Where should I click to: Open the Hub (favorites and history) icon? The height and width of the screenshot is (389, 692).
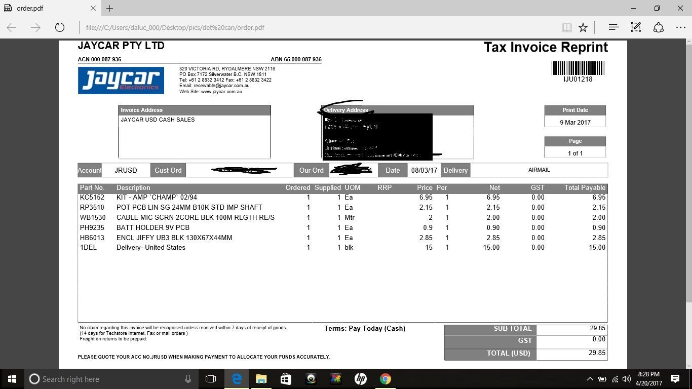pos(613,27)
